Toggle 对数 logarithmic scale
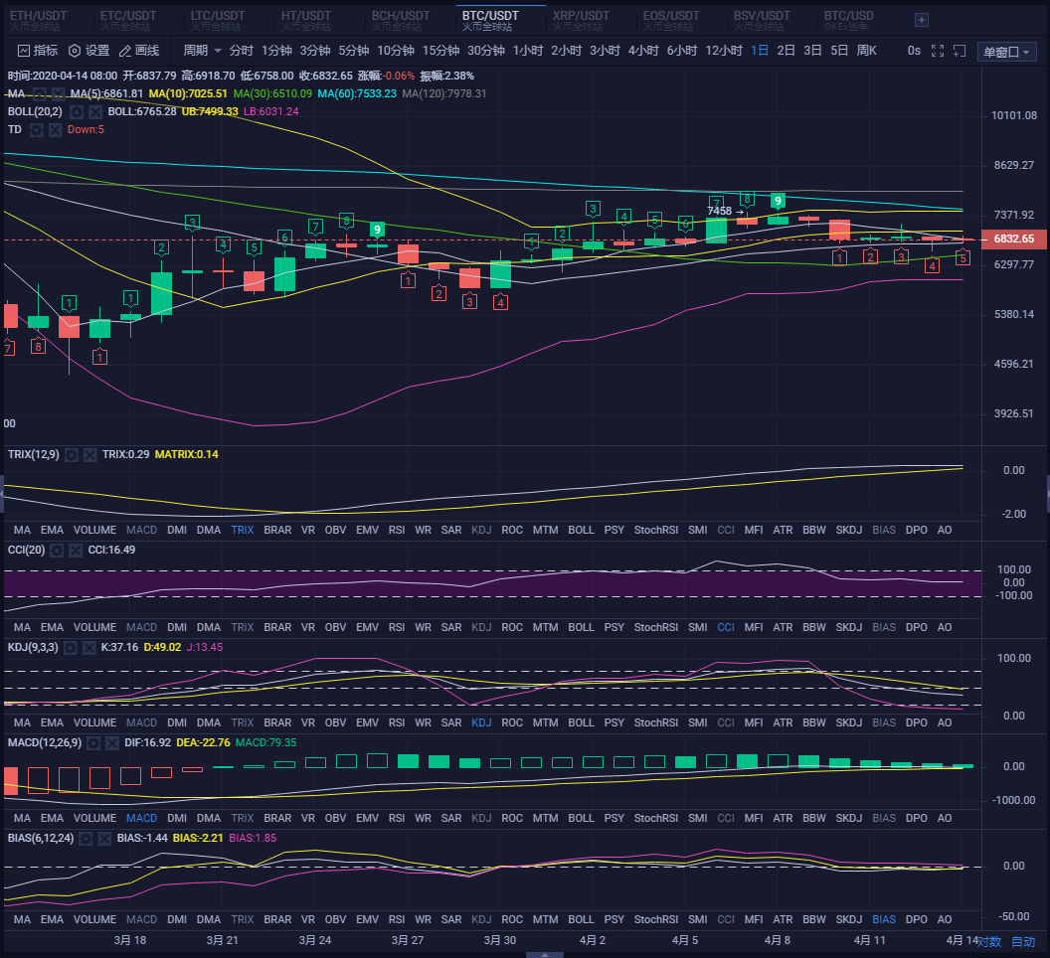This screenshot has width=1050, height=958. 988,941
